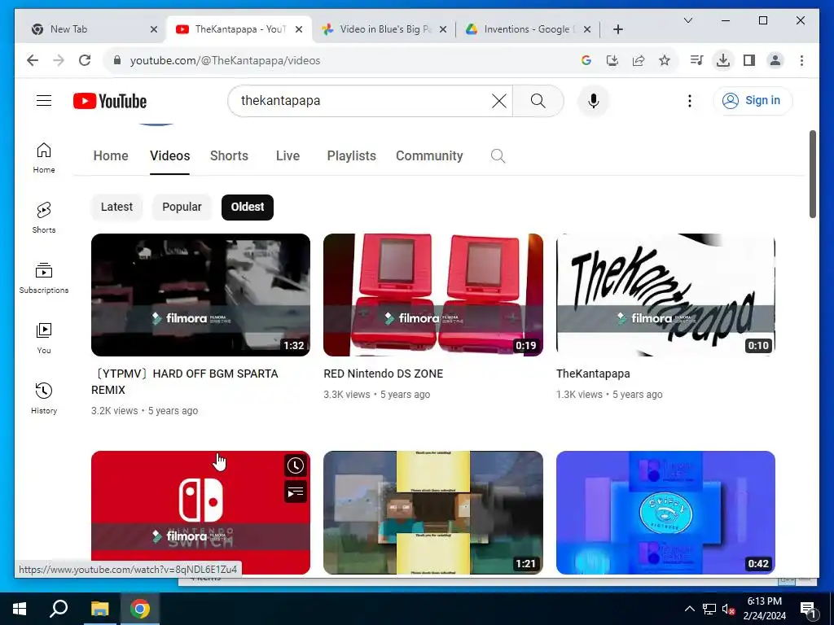Open Chrome downloads icon

pyautogui.click(x=723, y=60)
